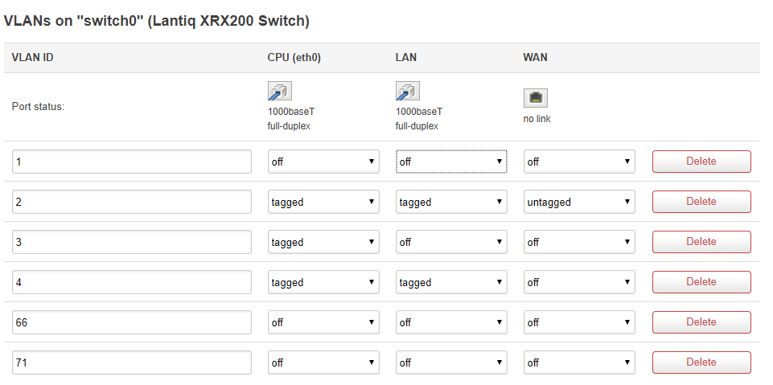The height and width of the screenshot is (385, 773).
Task: Open LAN tagged dropdown for VLAN 4
Action: tap(451, 283)
